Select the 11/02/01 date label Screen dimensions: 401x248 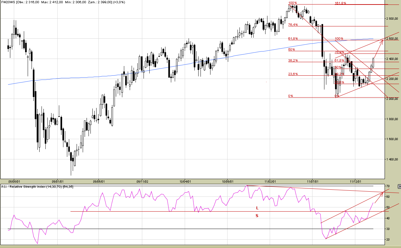point(270,181)
